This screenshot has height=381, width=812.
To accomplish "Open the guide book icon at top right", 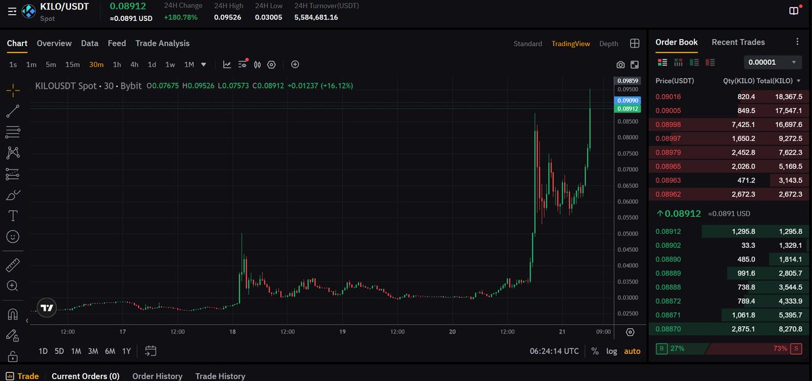I will coord(794,11).
